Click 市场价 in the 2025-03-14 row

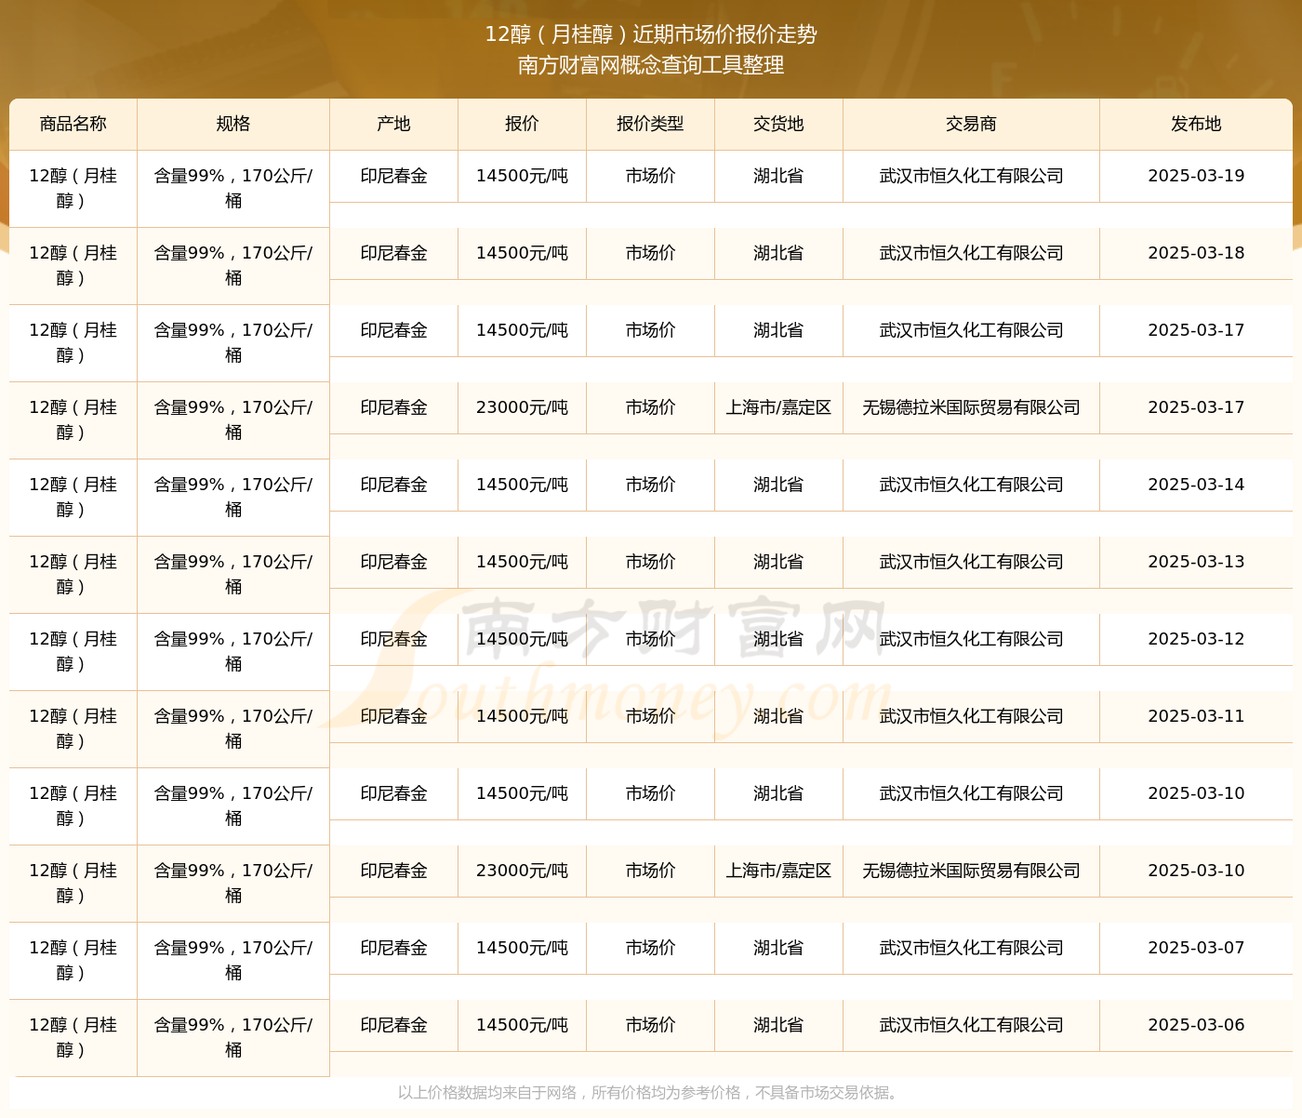[x=650, y=485]
